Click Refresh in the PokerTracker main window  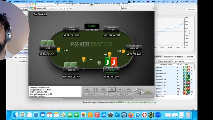[x=191, y=9]
